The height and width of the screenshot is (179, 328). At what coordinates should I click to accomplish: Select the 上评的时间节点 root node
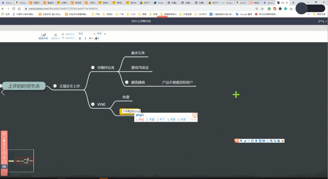click(24, 86)
